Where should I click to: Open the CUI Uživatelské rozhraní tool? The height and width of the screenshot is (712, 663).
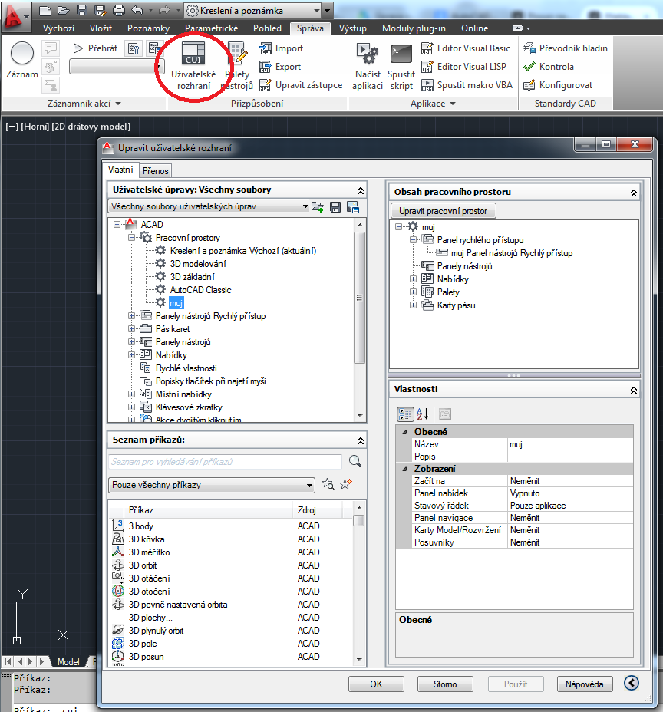(193, 66)
